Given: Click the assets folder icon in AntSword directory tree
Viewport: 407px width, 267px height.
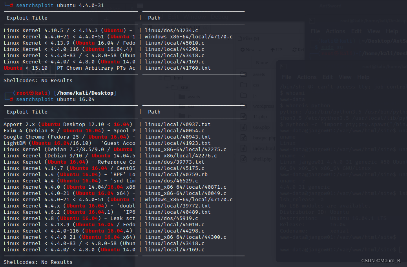Looking at the screenshot, I should pos(182,97).
